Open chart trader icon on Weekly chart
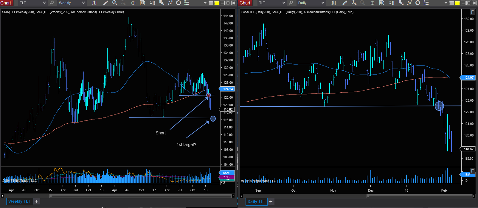The height and width of the screenshot is (208, 478). 153,3
